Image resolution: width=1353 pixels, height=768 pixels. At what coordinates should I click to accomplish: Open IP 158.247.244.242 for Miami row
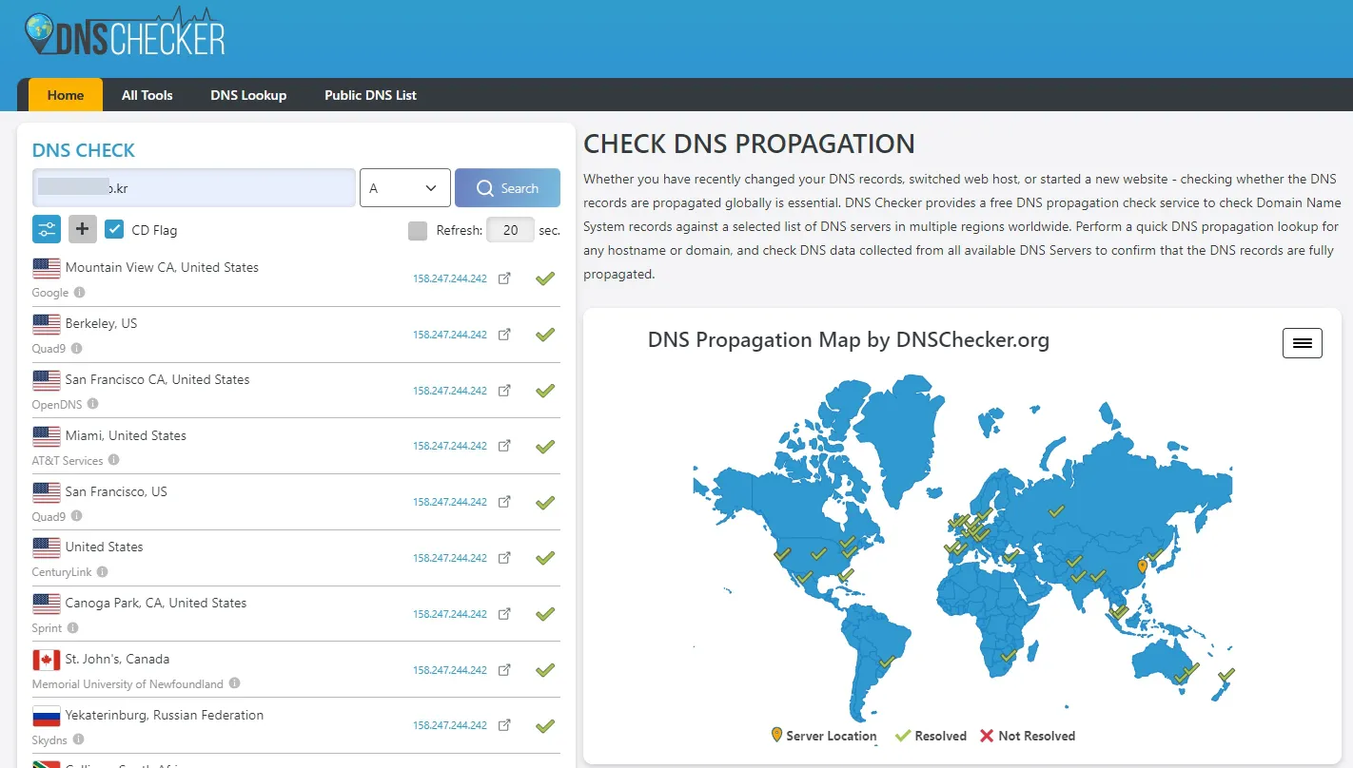pos(450,446)
